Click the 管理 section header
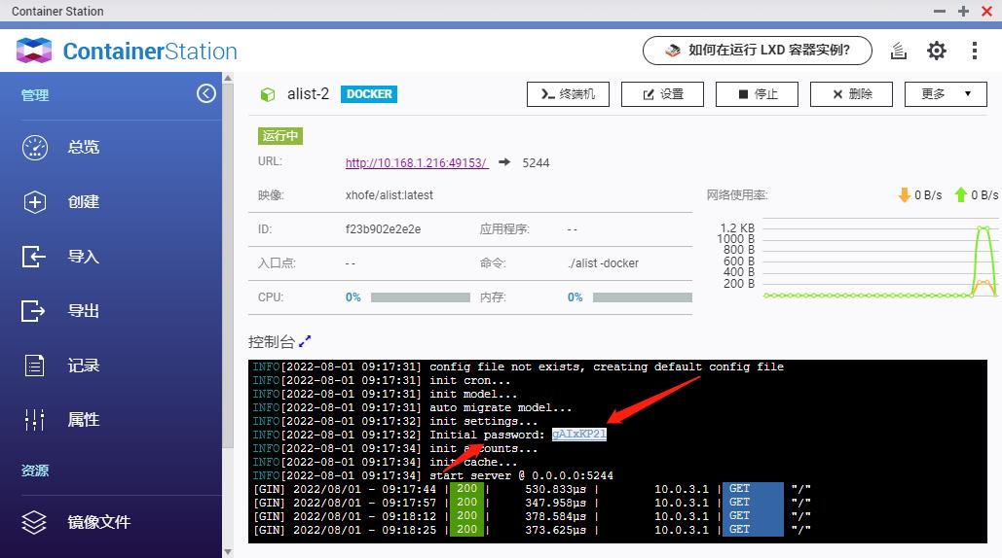The image size is (1002, 558). [35, 95]
